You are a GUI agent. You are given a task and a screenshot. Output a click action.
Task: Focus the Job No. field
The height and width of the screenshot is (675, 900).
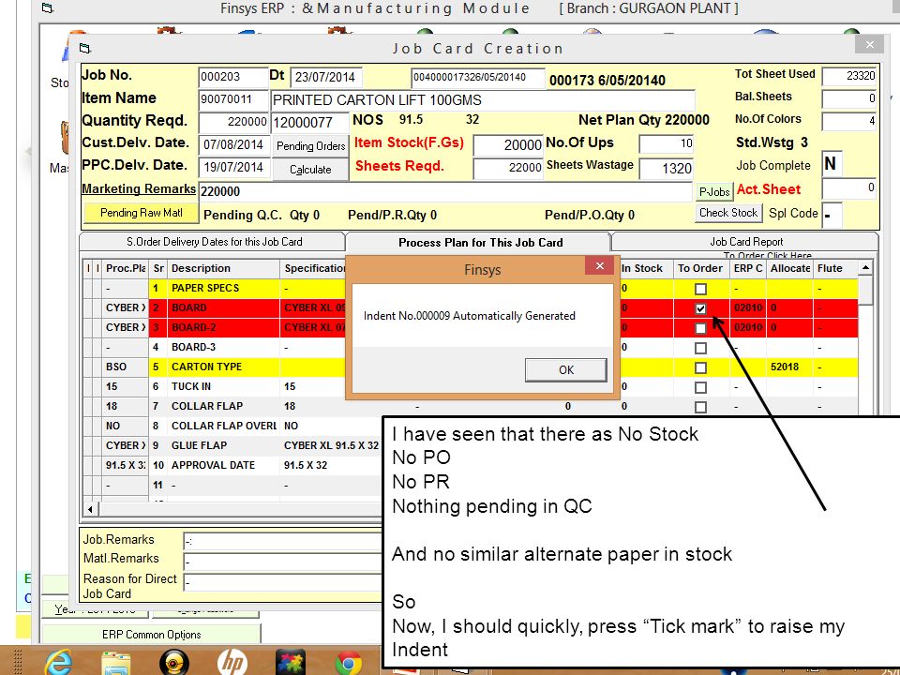(232, 78)
